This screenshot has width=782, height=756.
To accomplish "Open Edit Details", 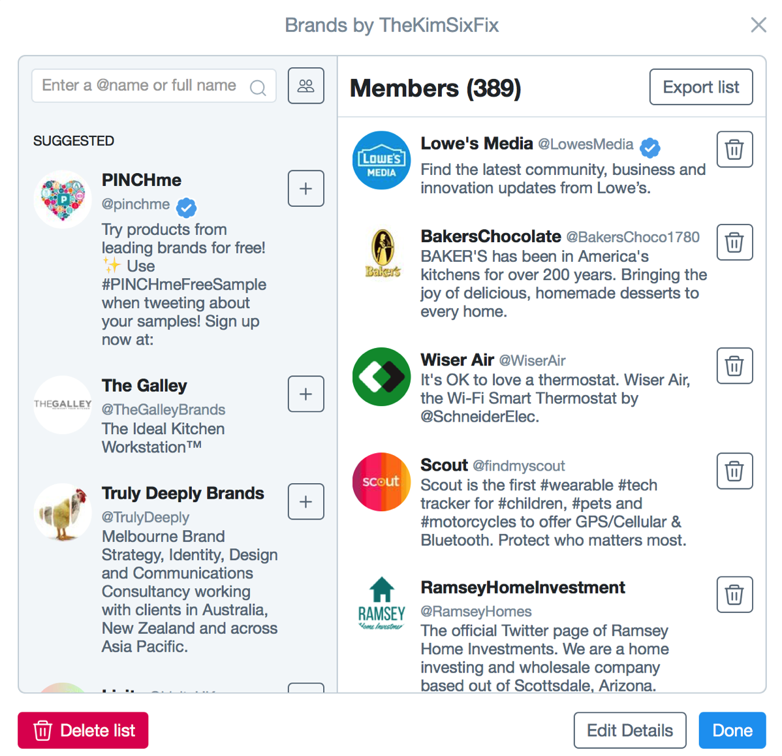I will [x=630, y=730].
